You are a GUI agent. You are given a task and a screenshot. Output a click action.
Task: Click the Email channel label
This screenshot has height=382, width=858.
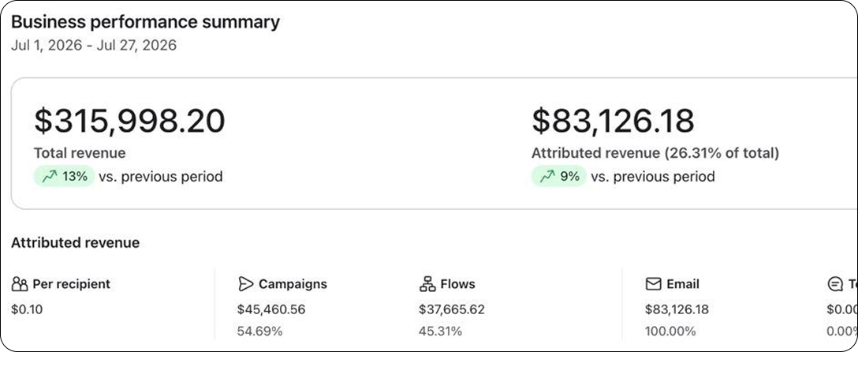(x=683, y=284)
